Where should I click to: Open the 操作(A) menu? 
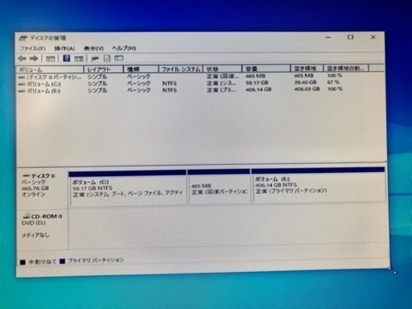click(64, 48)
